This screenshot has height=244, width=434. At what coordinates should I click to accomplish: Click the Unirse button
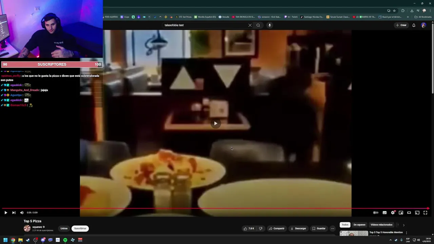(64, 228)
